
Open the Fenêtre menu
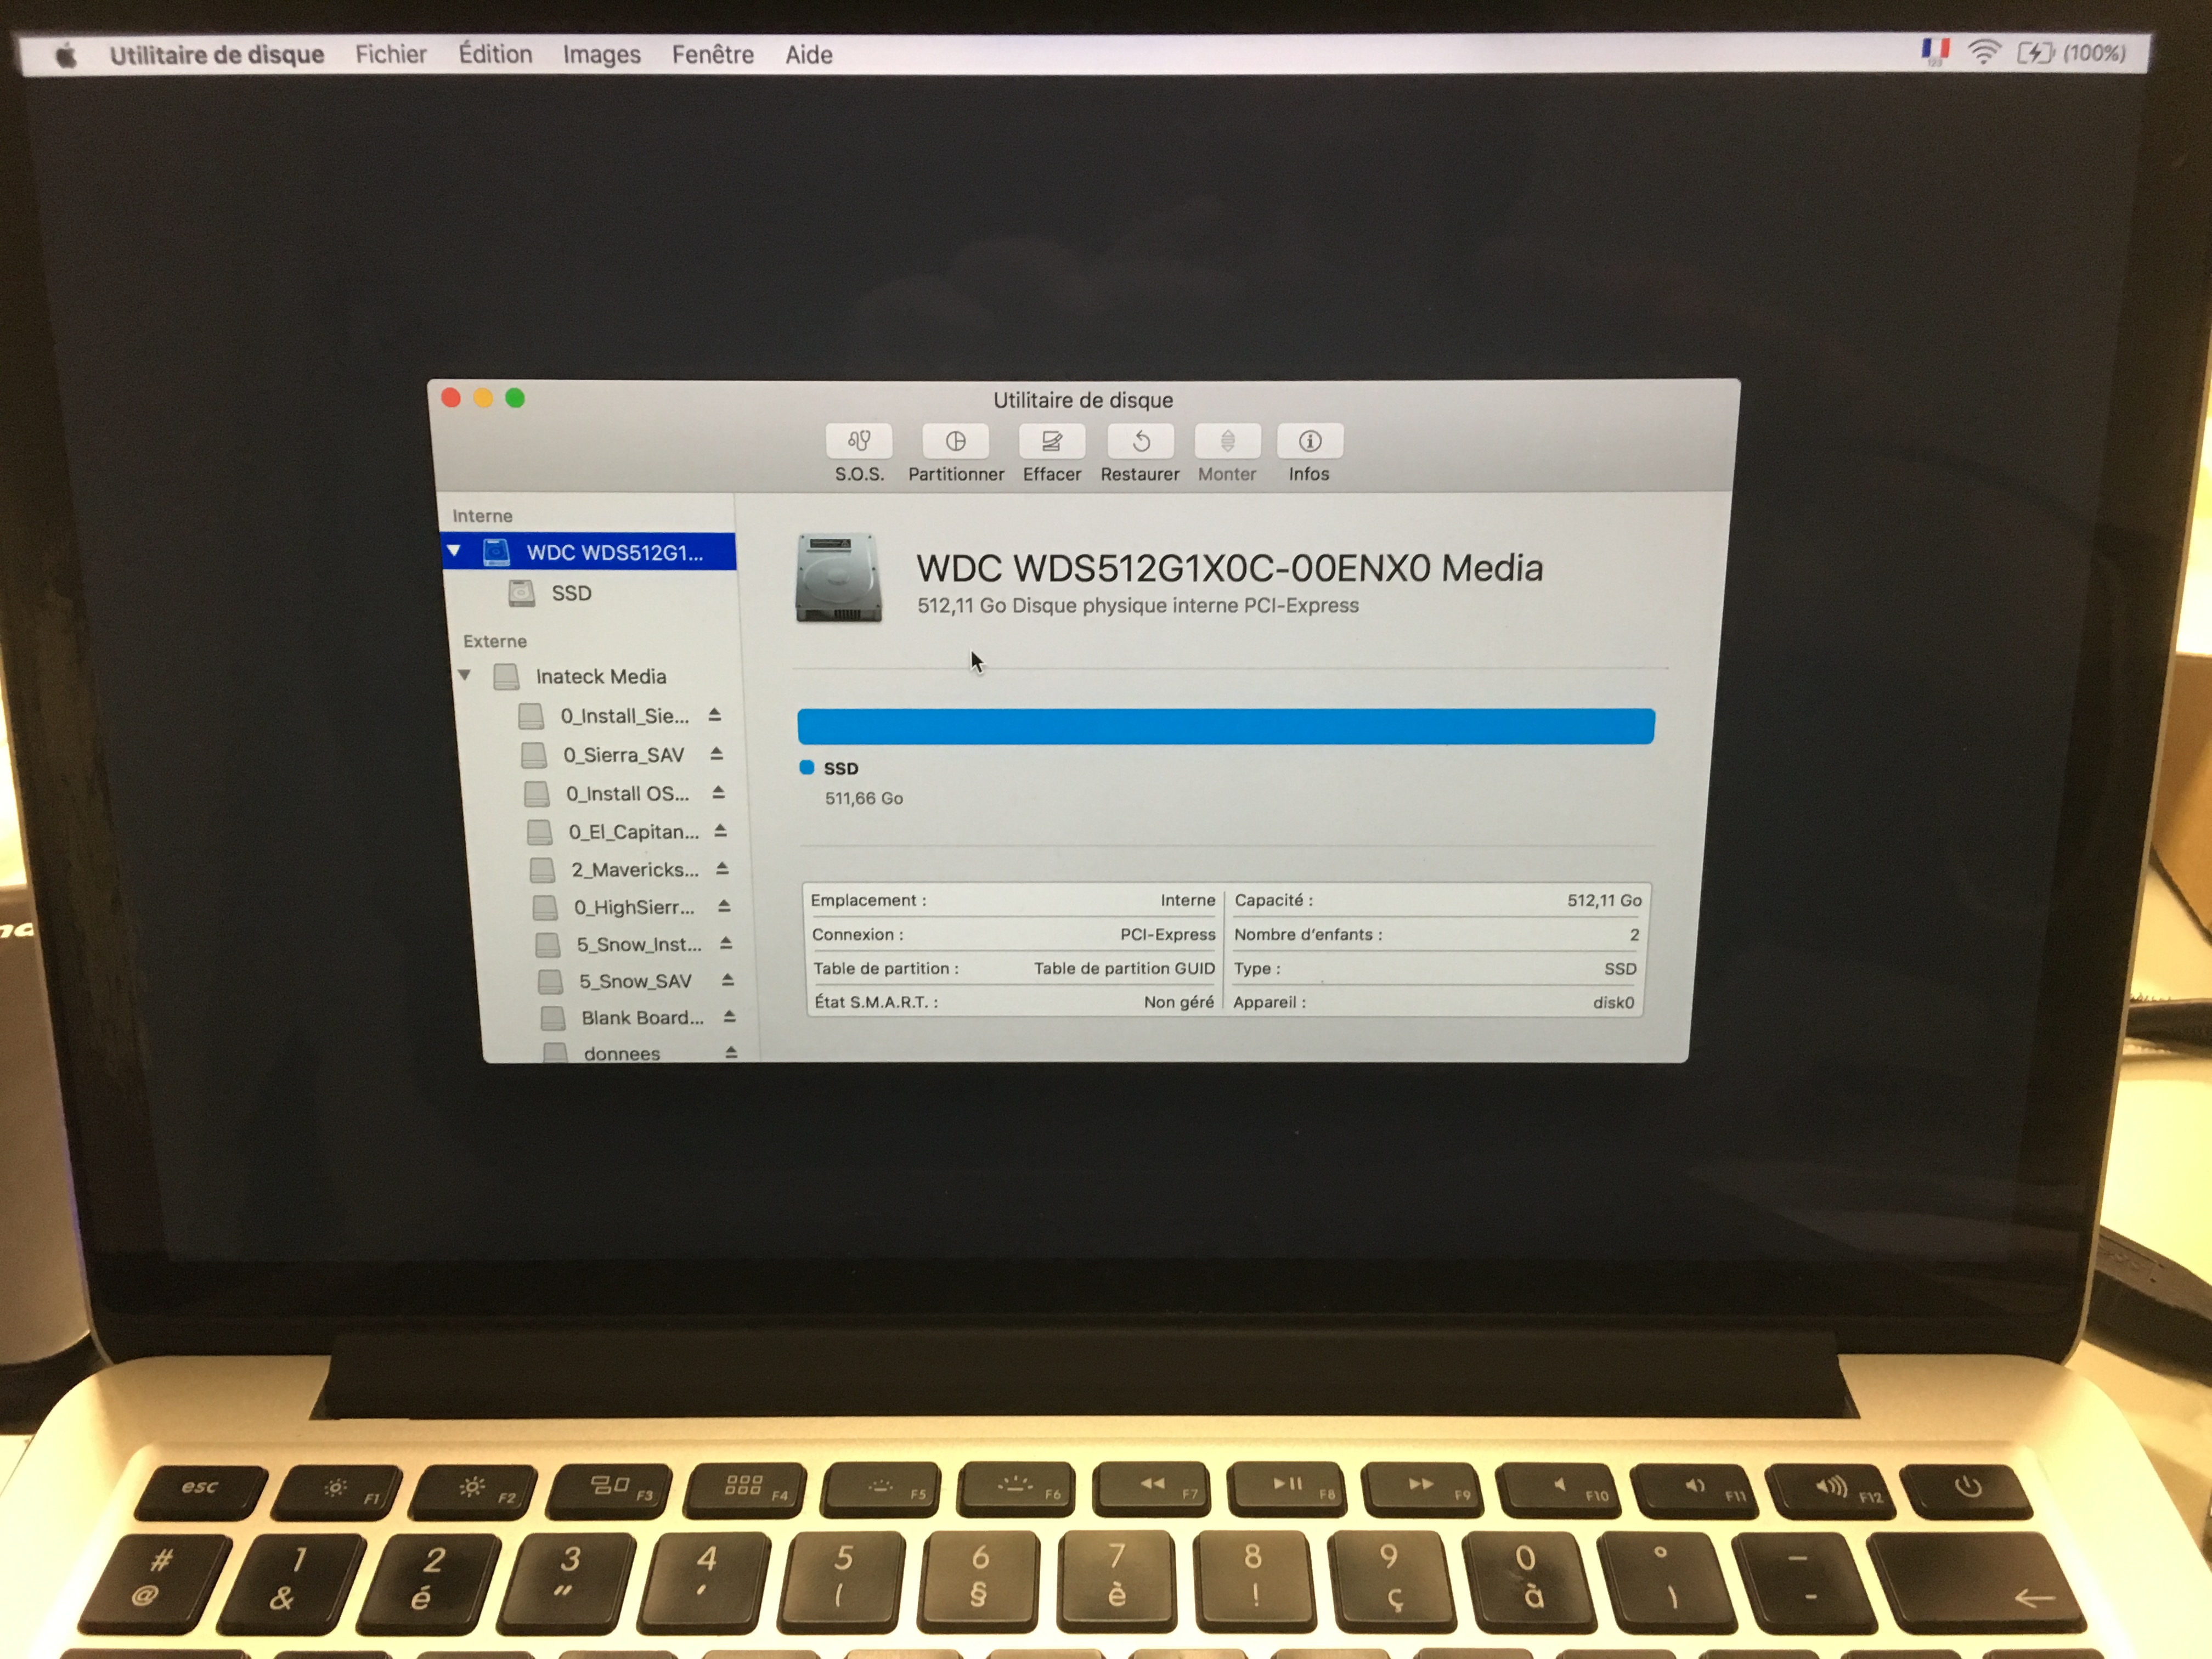[713, 54]
